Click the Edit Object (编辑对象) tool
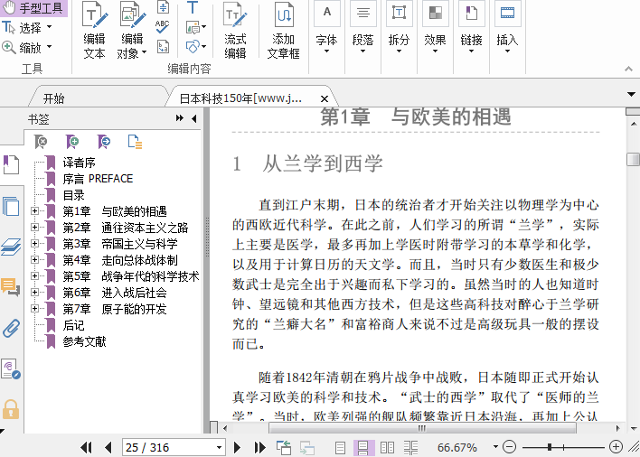This screenshot has width=640, height=457. pos(132,30)
